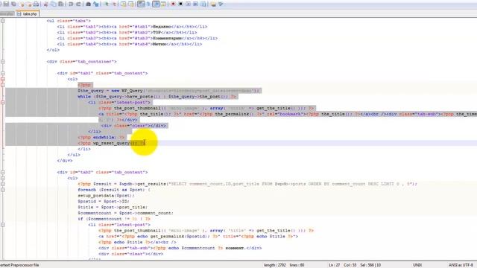Toggle show all characters icon
The image size is (477, 268).
point(148,4)
